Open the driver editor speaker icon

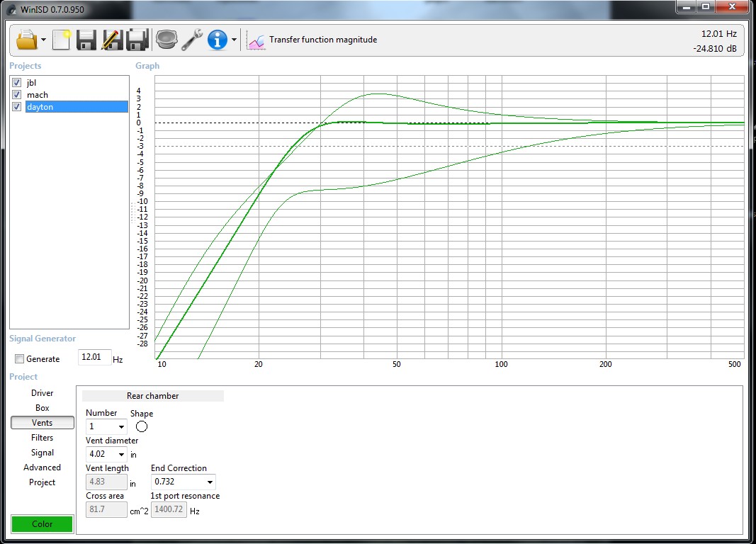pyautogui.click(x=167, y=40)
